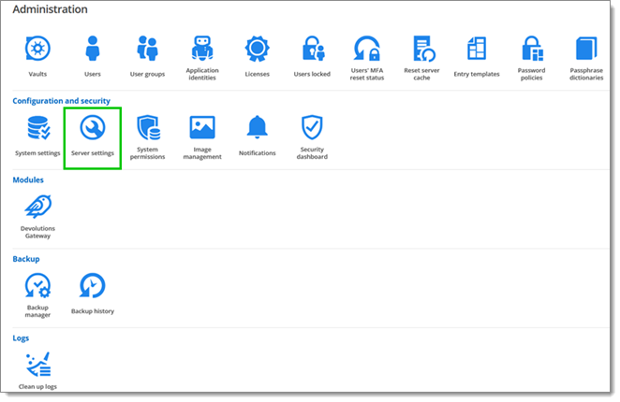Click the Notifications bell icon
This screenshot has width=620, height=402.
tap(257, 128)
